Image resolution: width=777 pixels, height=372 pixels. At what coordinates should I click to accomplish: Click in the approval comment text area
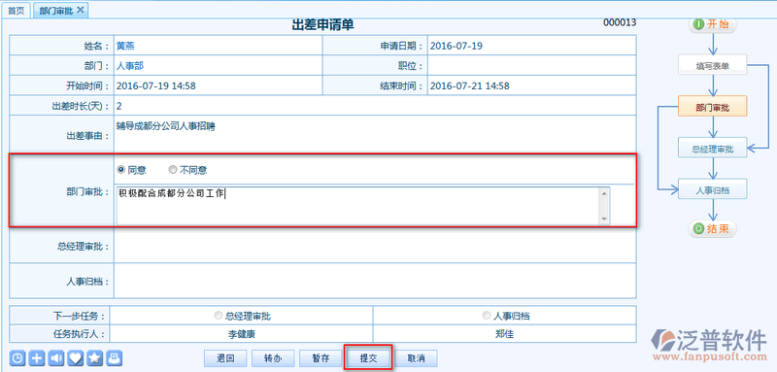point(357,206)
